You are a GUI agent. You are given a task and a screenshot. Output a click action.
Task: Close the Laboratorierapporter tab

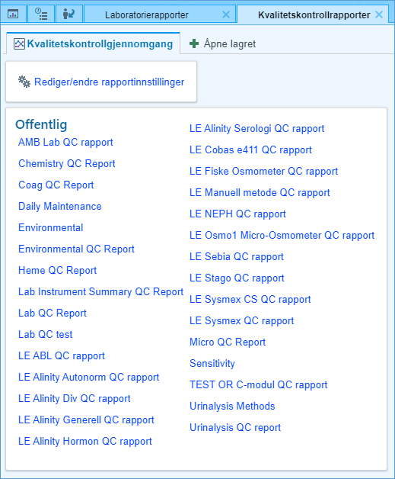click(226, 14)
